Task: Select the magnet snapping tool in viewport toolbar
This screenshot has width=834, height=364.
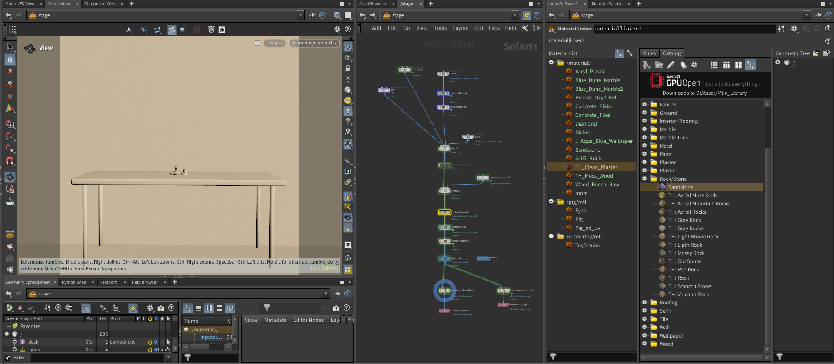Action: pos(10,161)
